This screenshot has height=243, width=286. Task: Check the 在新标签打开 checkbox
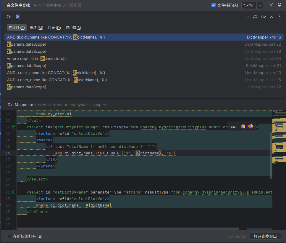tap(9, 236)
